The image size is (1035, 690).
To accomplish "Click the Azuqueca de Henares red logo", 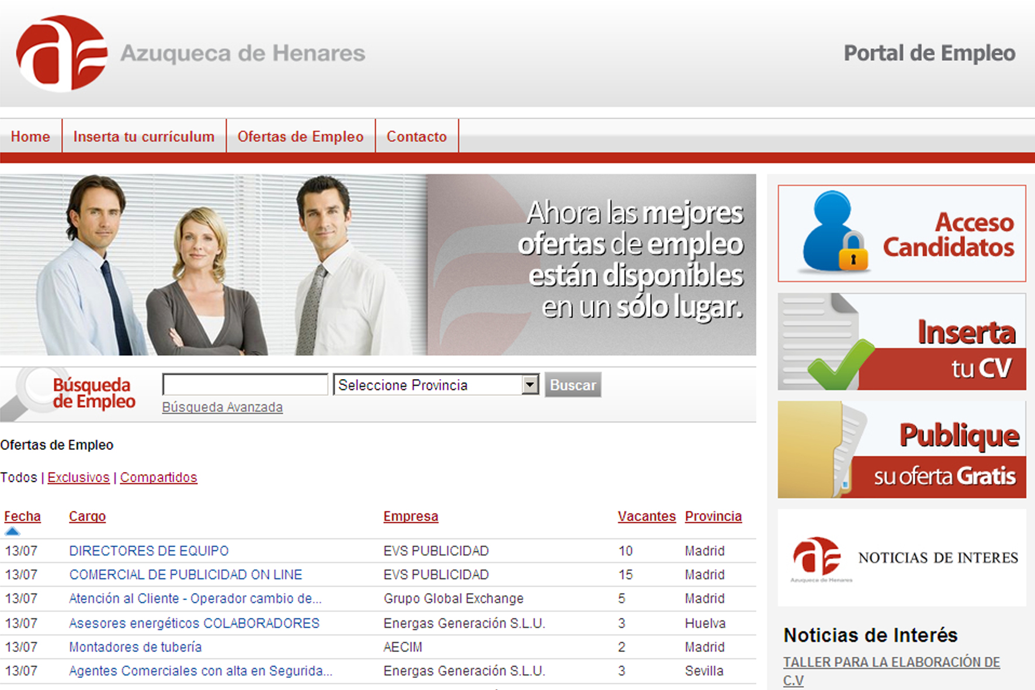I will tap(61, 53).
